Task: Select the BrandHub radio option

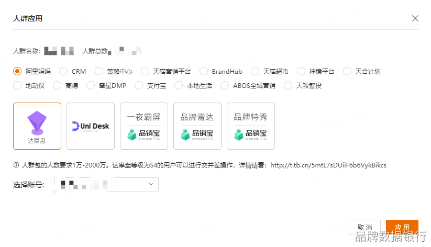Action: click(x=204, y=72)
